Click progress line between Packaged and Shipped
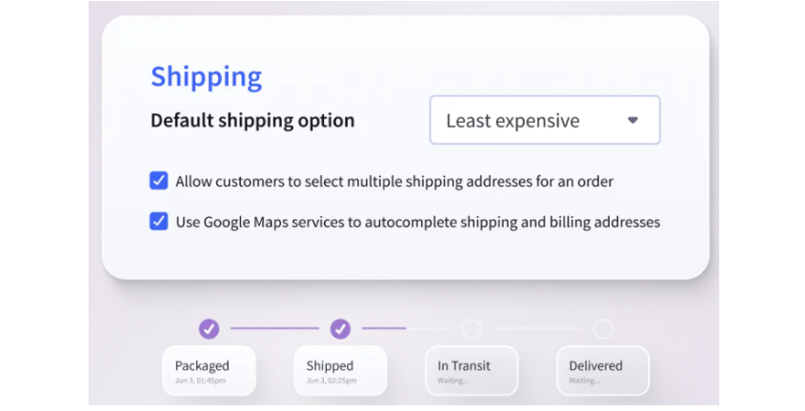The width and height of the screenshot is (805, 411). point(274,328)
